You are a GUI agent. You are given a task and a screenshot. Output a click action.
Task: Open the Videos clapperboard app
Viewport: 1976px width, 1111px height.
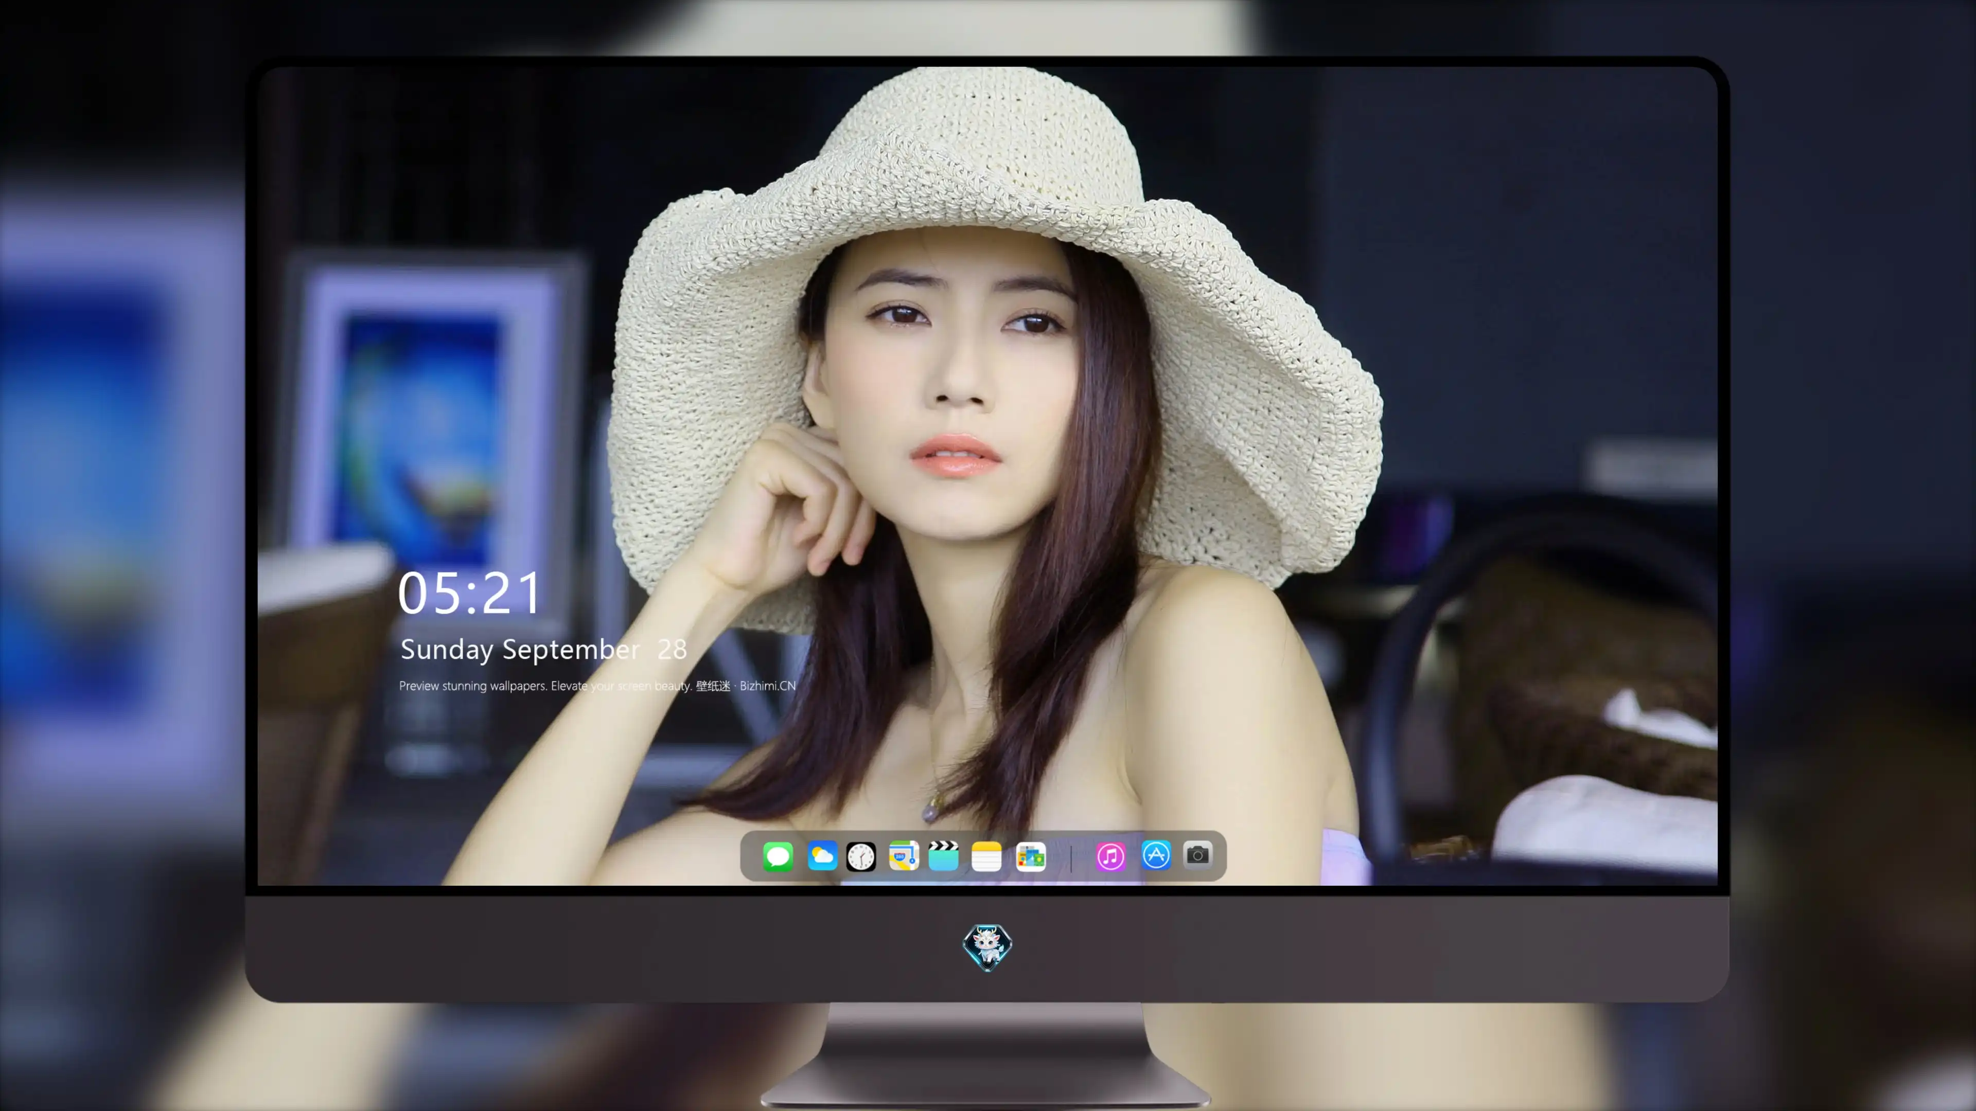coord(944,856)
